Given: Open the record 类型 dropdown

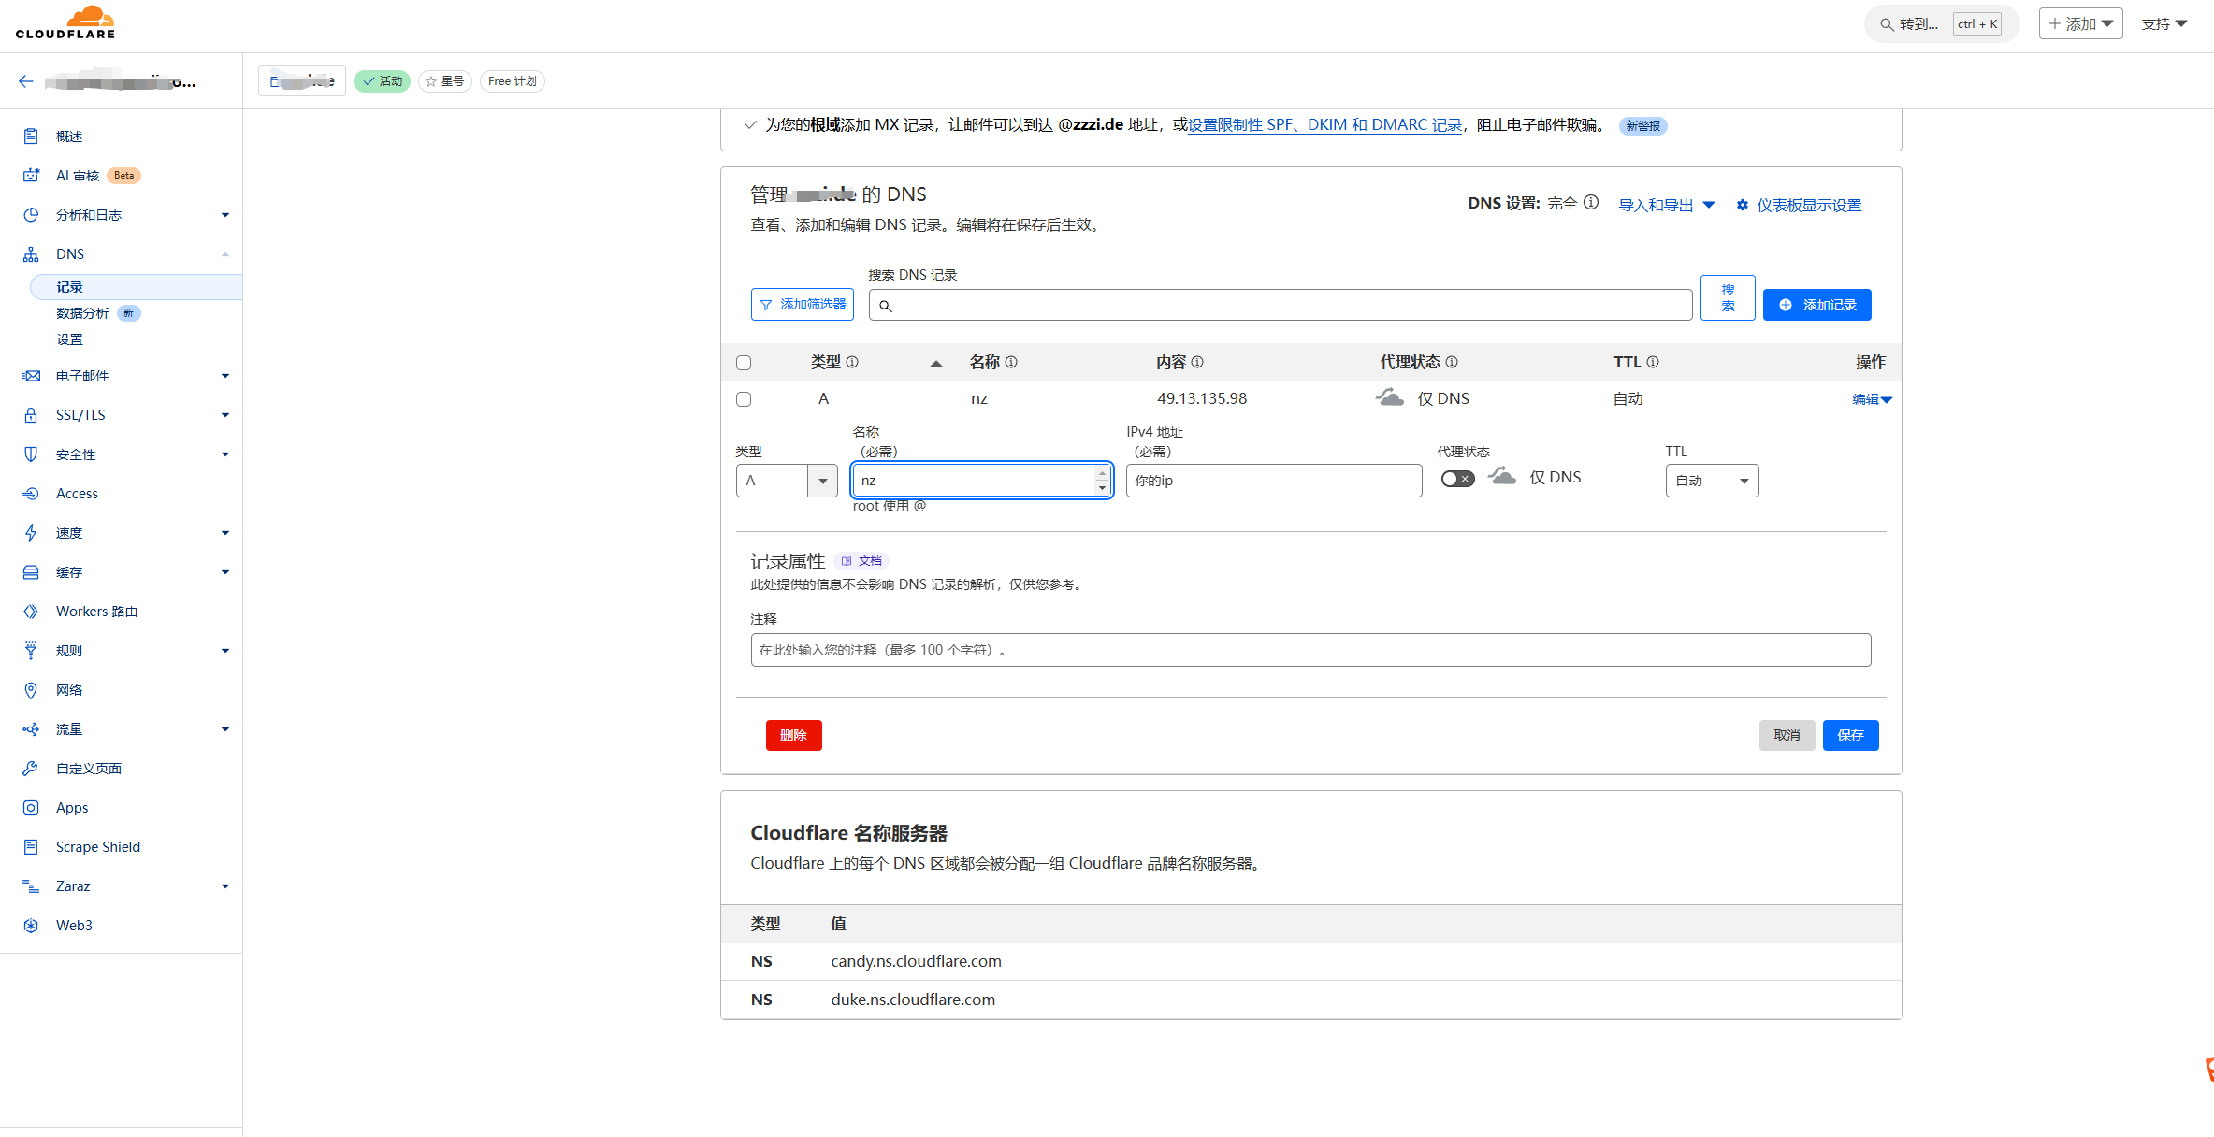Looking at the screenshot, I should 786,480.
